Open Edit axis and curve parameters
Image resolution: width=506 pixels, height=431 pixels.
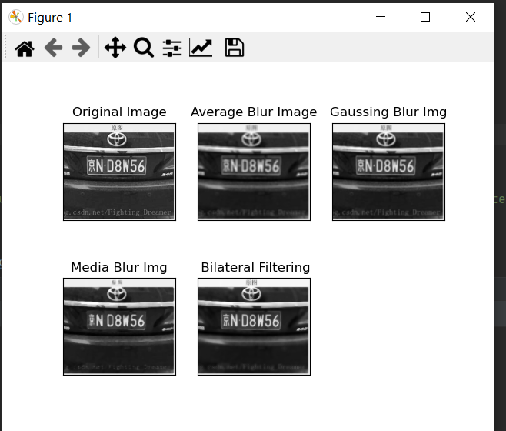[x=201, y=48]
